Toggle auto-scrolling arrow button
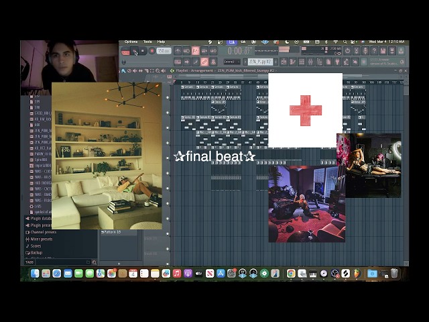This screenshot has height=322, width=429. [x=186, y=62]
